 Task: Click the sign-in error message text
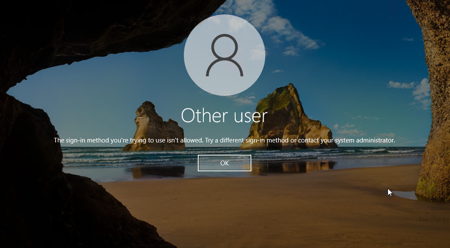coord(224,140)
